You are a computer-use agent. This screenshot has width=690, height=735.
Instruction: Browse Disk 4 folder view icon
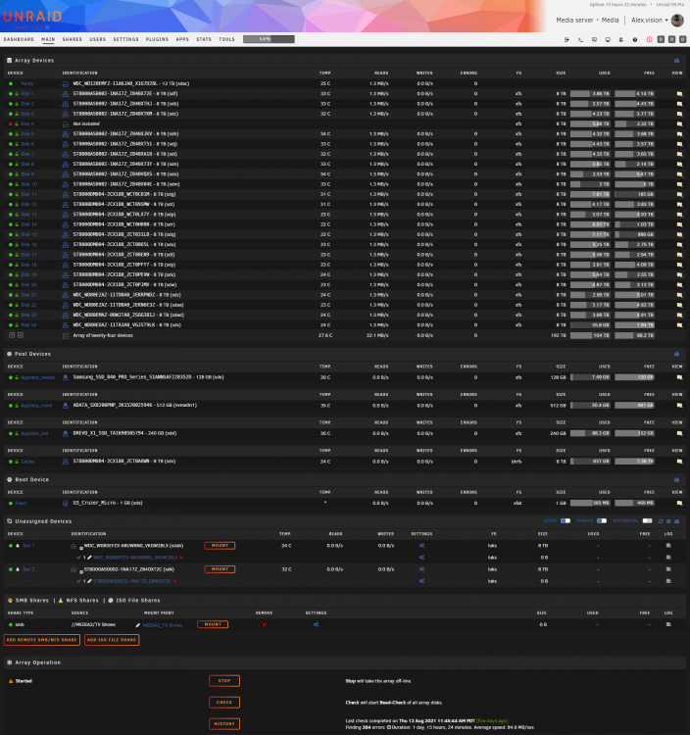[679, 123]
